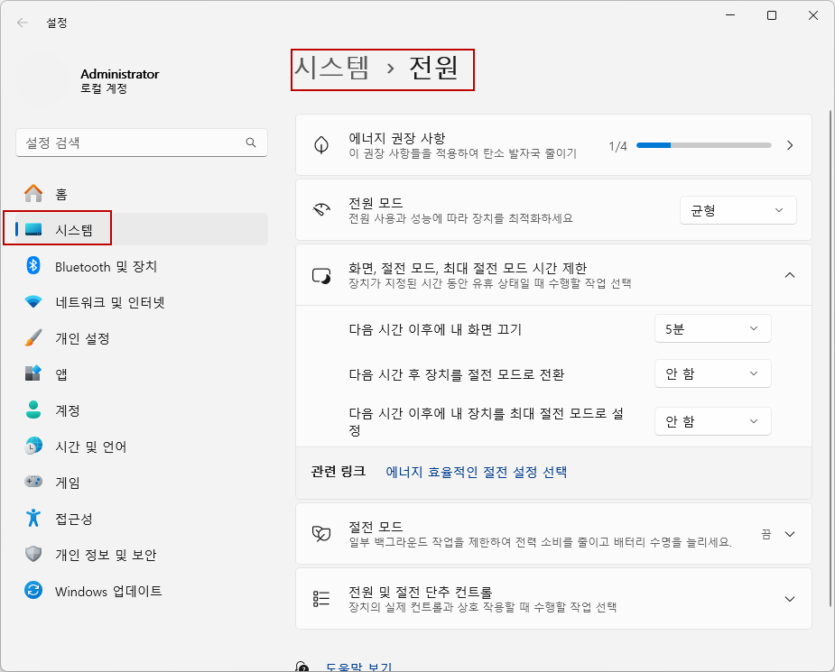Click the 에너지 권장 사항 progress bar
Viewport: 835px width, 672px height.
click(703, 144)
